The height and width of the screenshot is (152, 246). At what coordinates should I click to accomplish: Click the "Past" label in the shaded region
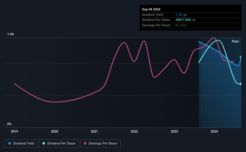(235, 41)
